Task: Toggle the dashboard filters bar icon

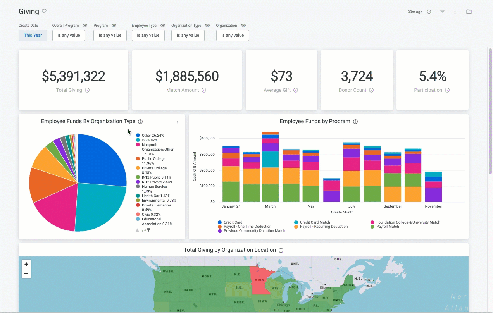Action: pyautogui.click(x=442, y=12)
